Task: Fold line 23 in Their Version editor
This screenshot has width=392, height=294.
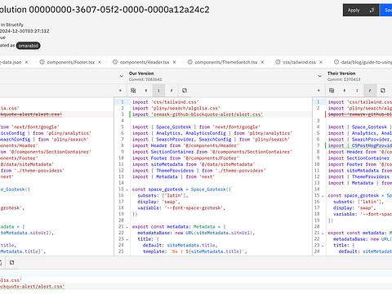Action: pos(323,246)
